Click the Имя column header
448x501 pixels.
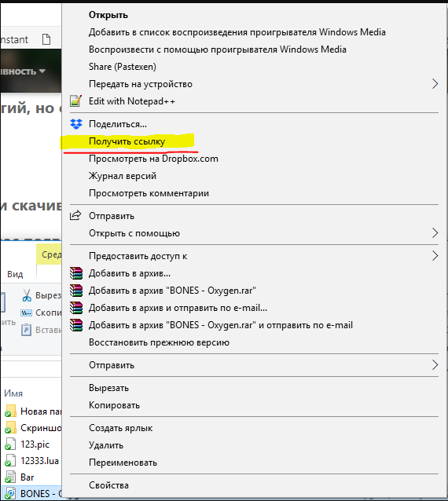pyautogui.click(x=13, y=393)
